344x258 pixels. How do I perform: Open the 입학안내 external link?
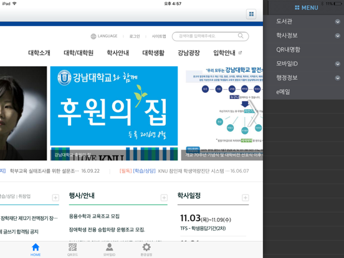(227, 53)
